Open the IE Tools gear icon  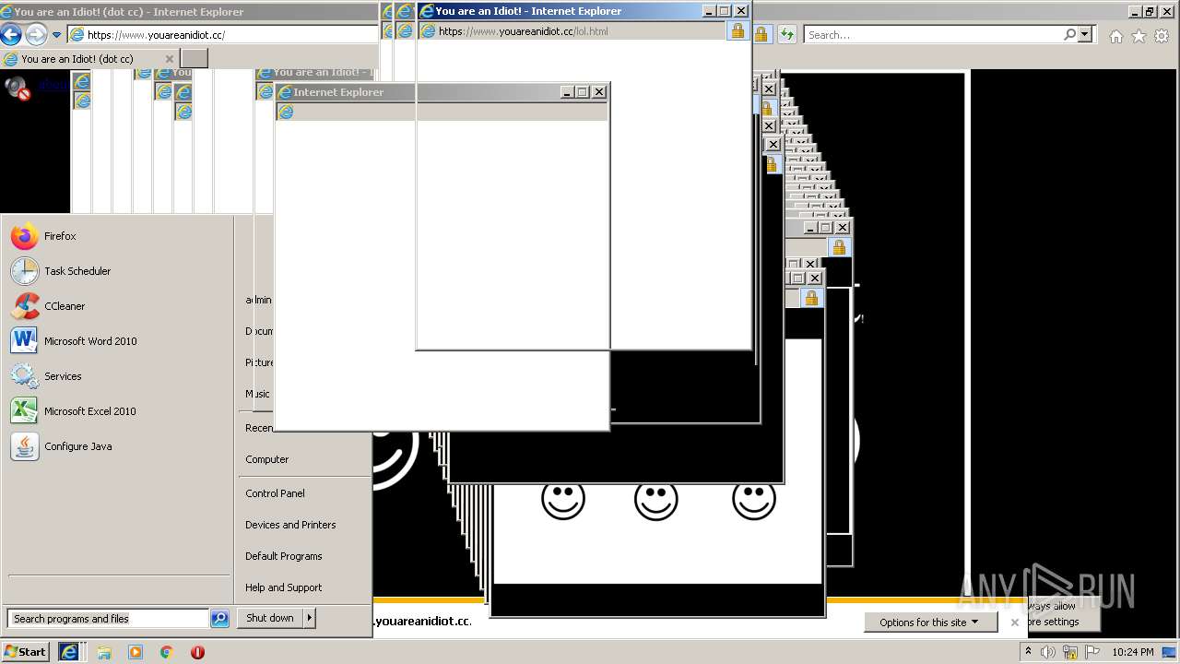coord(1162,36)
